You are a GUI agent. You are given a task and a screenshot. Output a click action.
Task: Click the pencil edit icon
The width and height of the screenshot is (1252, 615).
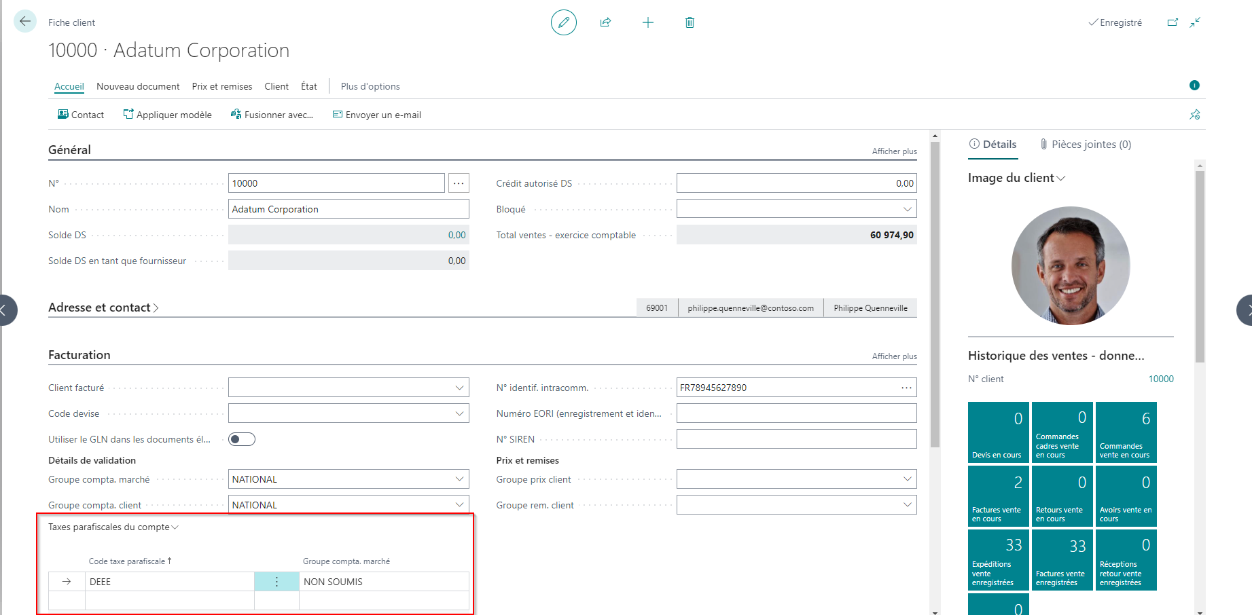564,22
